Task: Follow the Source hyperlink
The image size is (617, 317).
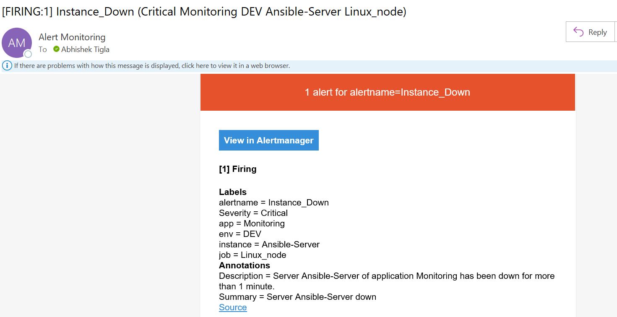Action: (x=232, y=307)
